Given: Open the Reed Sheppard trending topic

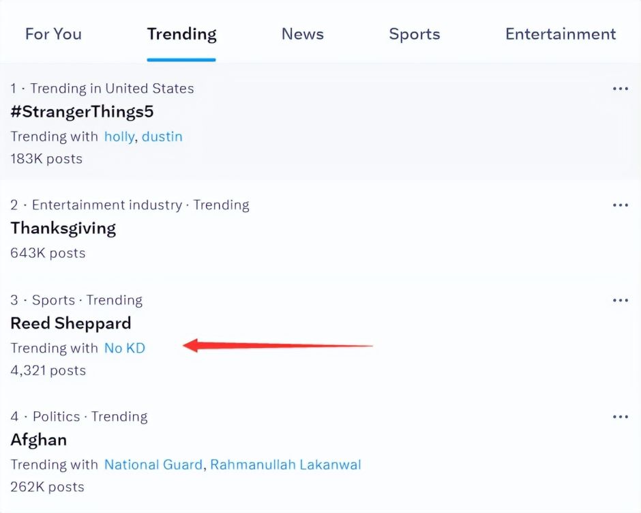Looking at the screenshot, I should click(71, 323).
